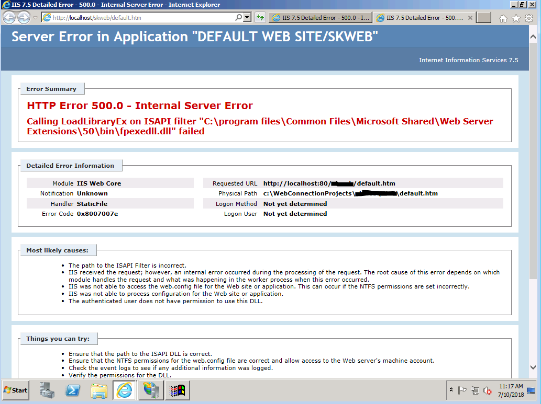Click the Action Center flag tray icon
The image size is (541, 404).
click(x=462, y=390)
